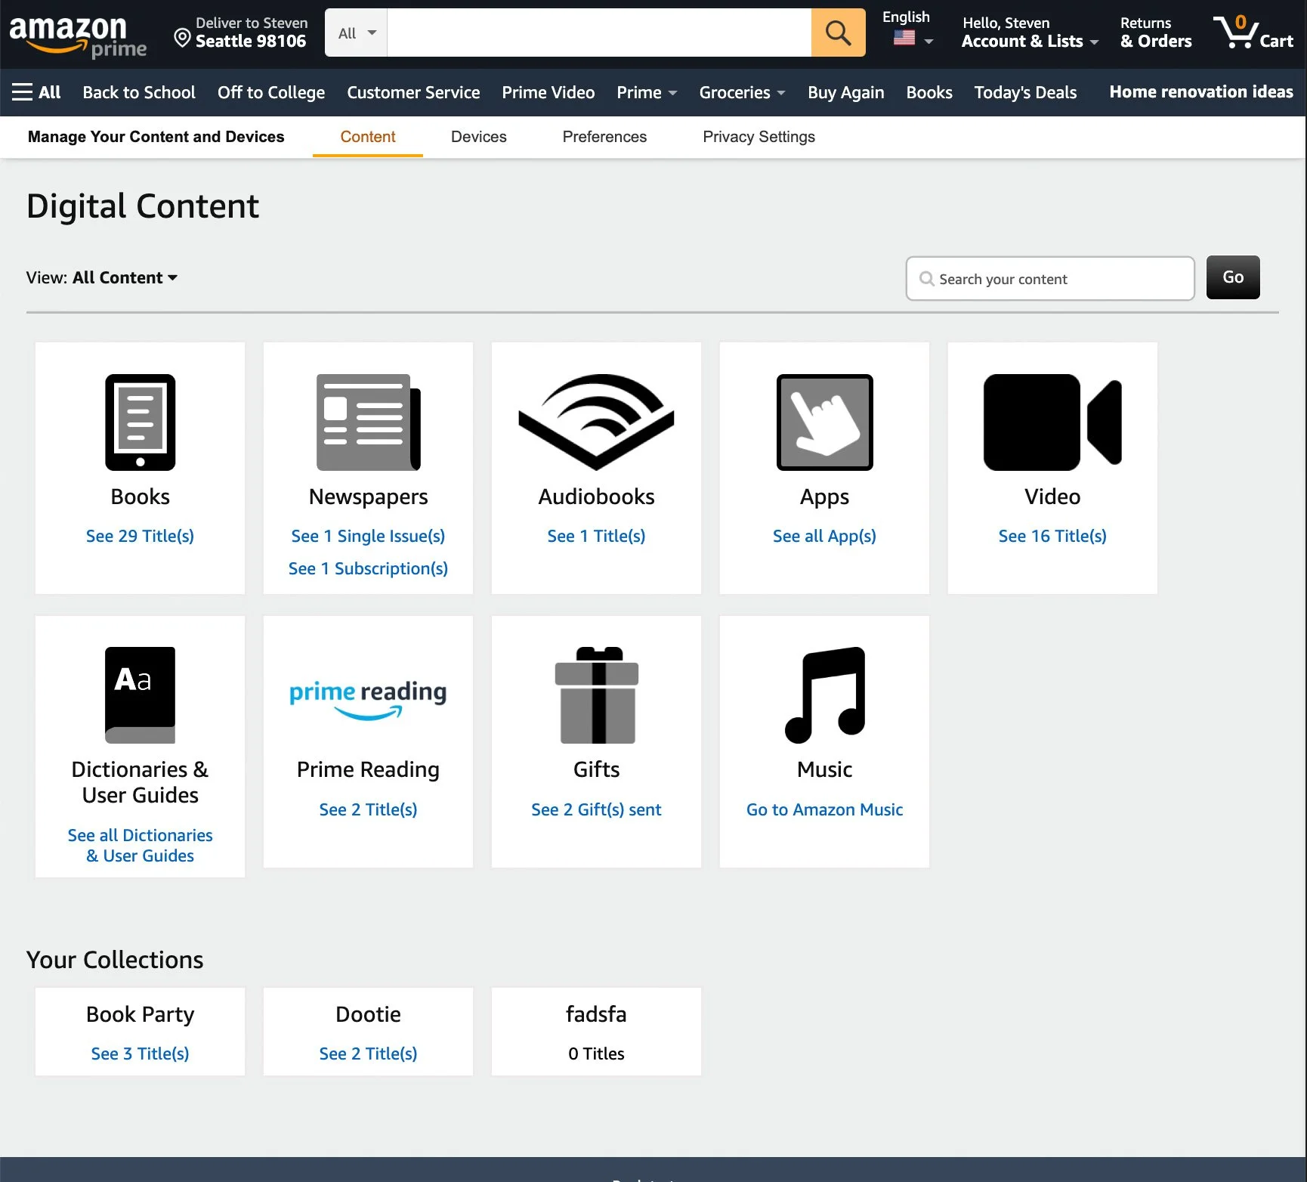Screen dimensions: 1307x1182
Task: Click Manage Your Content and Devices heading
Action: 156,137
